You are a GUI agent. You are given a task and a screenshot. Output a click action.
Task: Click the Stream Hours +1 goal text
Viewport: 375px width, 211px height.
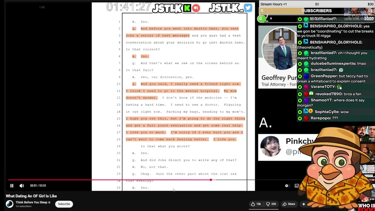[x=274, y=4]
